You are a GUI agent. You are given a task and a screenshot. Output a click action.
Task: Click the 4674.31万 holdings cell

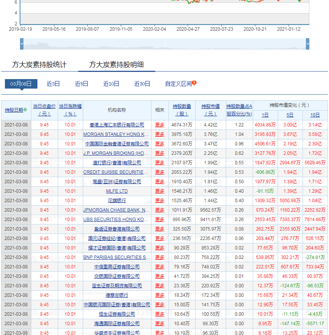coord(182,125)
